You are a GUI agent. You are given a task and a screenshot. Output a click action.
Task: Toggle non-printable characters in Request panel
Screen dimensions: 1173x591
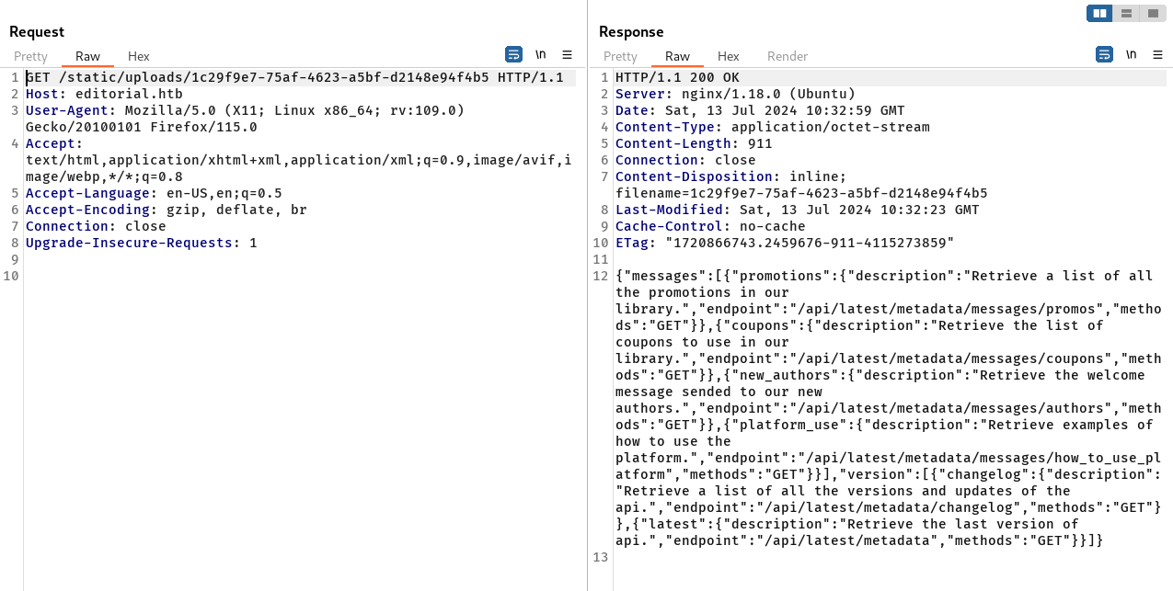(541, 55)
